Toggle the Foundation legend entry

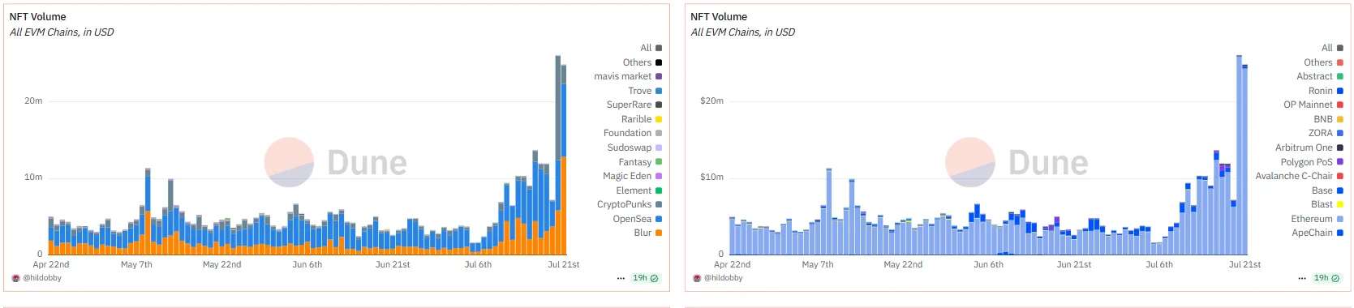click(633, 133)
